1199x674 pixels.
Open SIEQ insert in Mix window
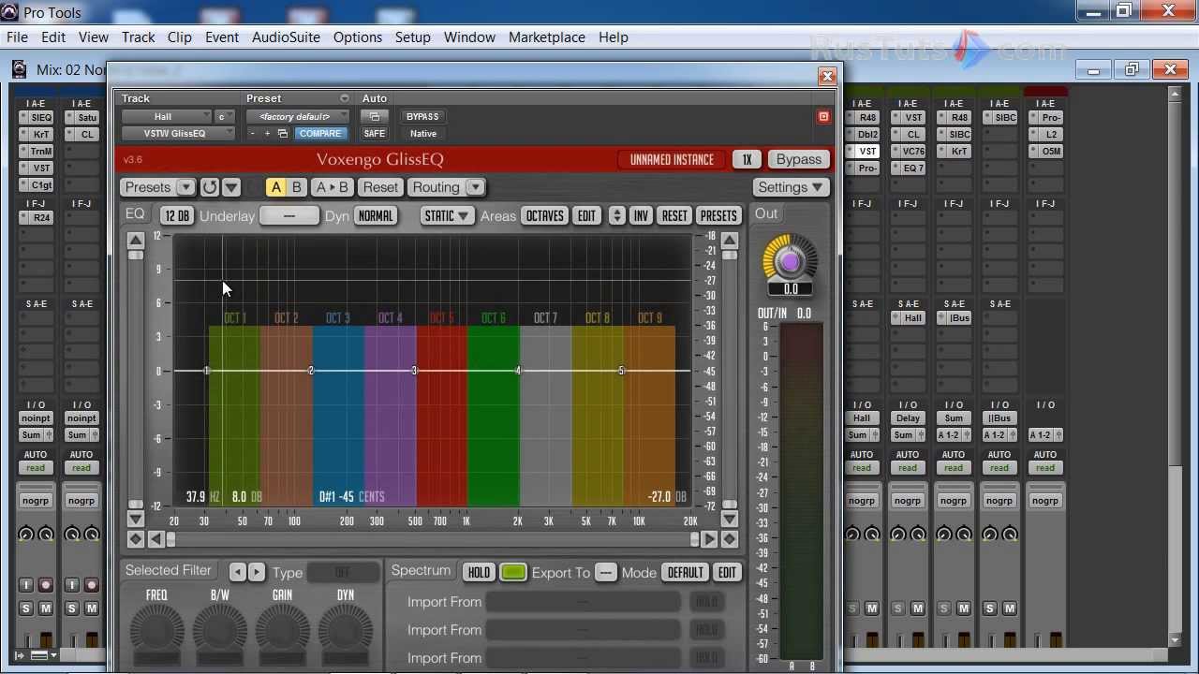(41, 118)
